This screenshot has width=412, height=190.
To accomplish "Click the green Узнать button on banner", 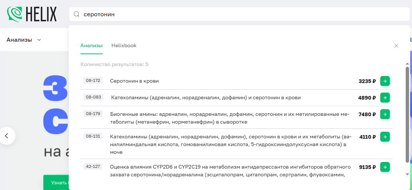I will (55, 183).
